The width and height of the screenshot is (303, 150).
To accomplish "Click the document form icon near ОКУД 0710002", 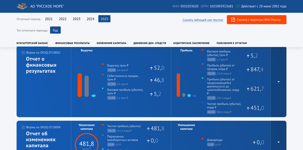I will click(x=23, y=53).
